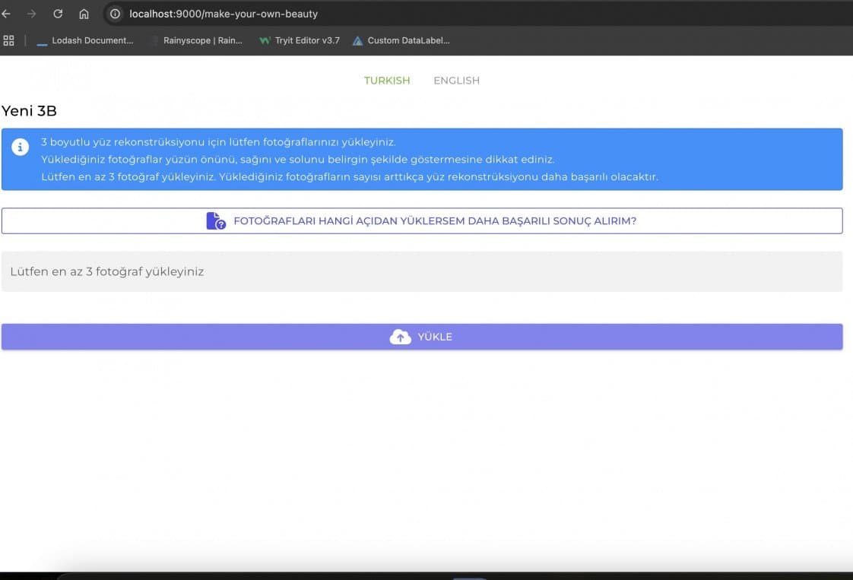This screenshot has height=580, width=853.
Task: Click the YÜKLE upload button
Action: tap(422, 337)
